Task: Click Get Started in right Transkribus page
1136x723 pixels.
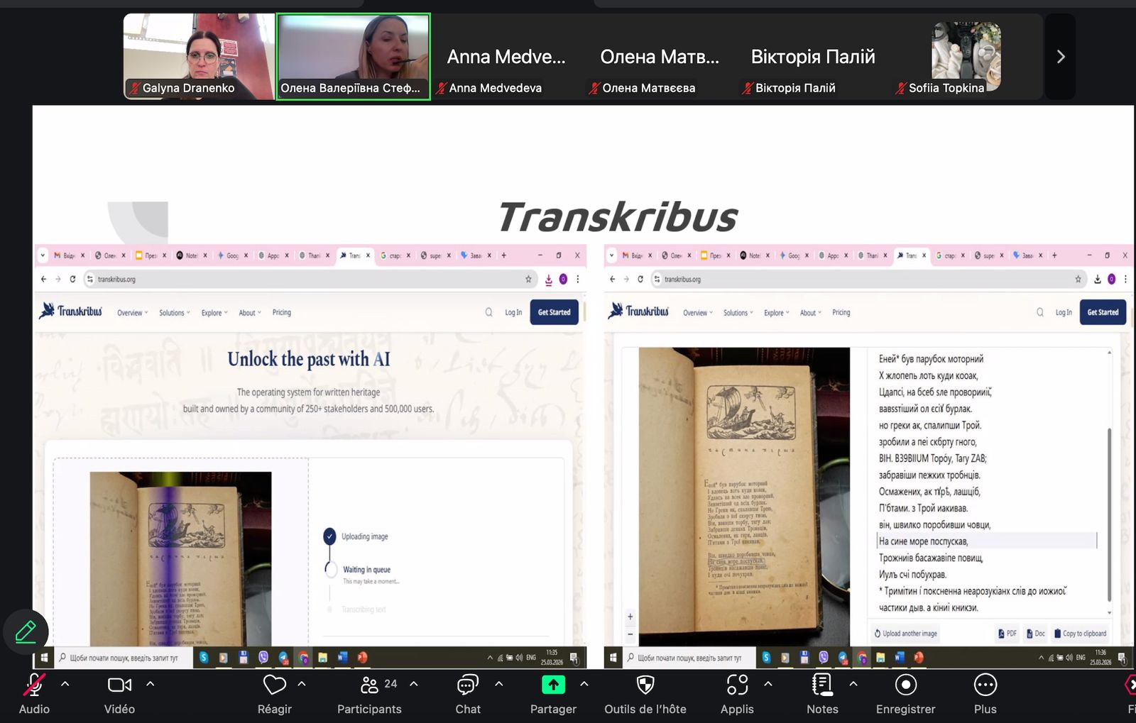Action: [1103, 312]
